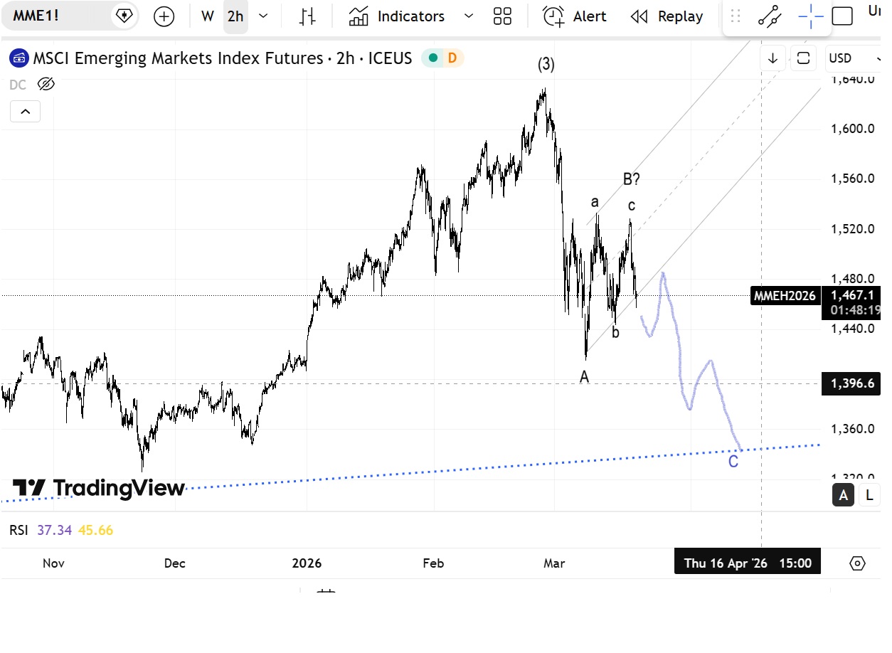Open the USD currency dropdown
The height and width of the screenshot is (653, 892).
(849, 58)
